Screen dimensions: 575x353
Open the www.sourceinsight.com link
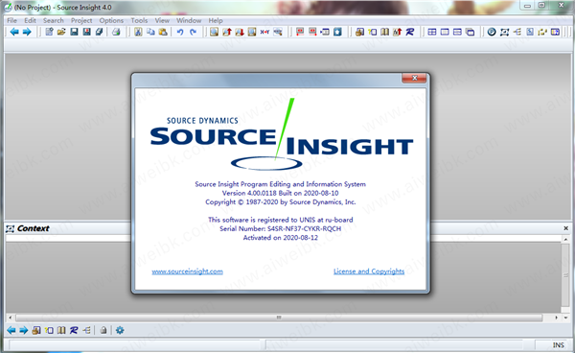point(188,271)
